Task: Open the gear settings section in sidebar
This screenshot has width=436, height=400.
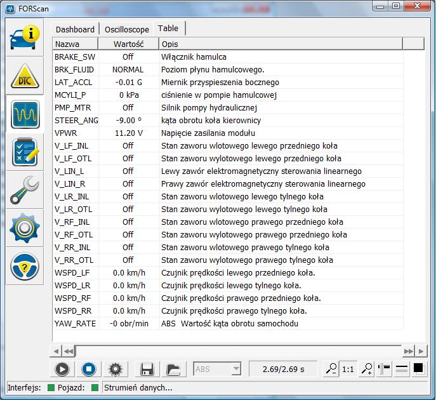Action: tap(25, 229)
